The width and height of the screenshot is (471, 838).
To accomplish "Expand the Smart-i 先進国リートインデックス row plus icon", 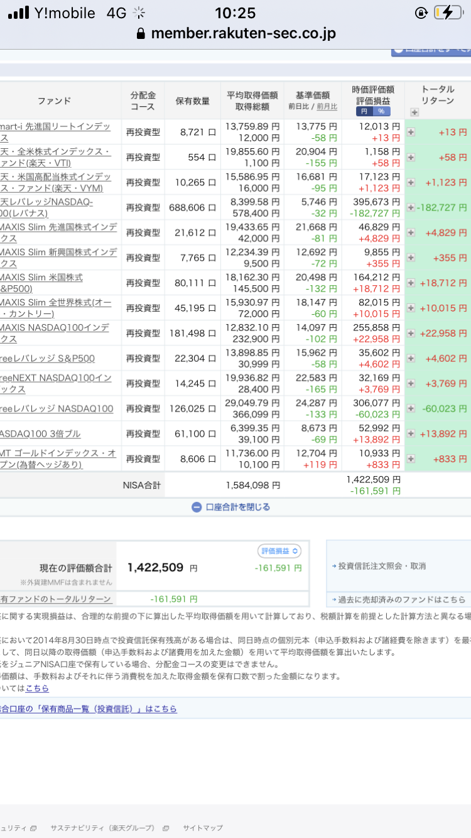I will tap(411, 132).
